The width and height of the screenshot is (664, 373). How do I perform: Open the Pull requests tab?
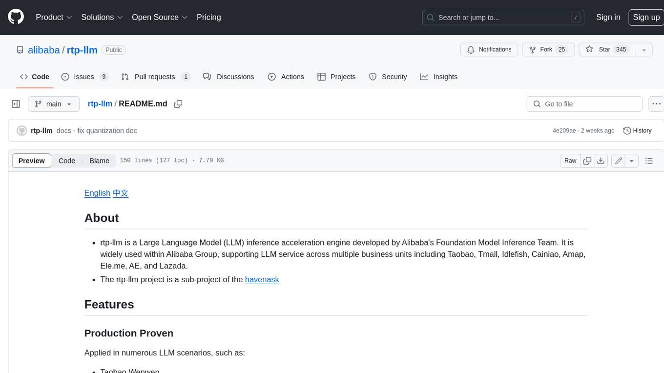pos(155,77)
